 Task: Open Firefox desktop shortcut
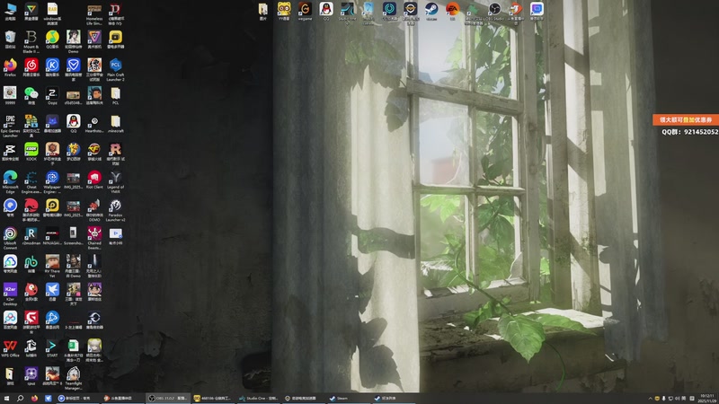tap(10, 68)
